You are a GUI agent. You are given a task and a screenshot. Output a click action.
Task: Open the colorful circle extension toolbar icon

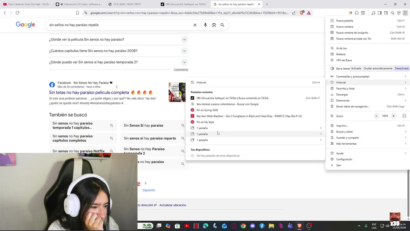pos(350,13)
